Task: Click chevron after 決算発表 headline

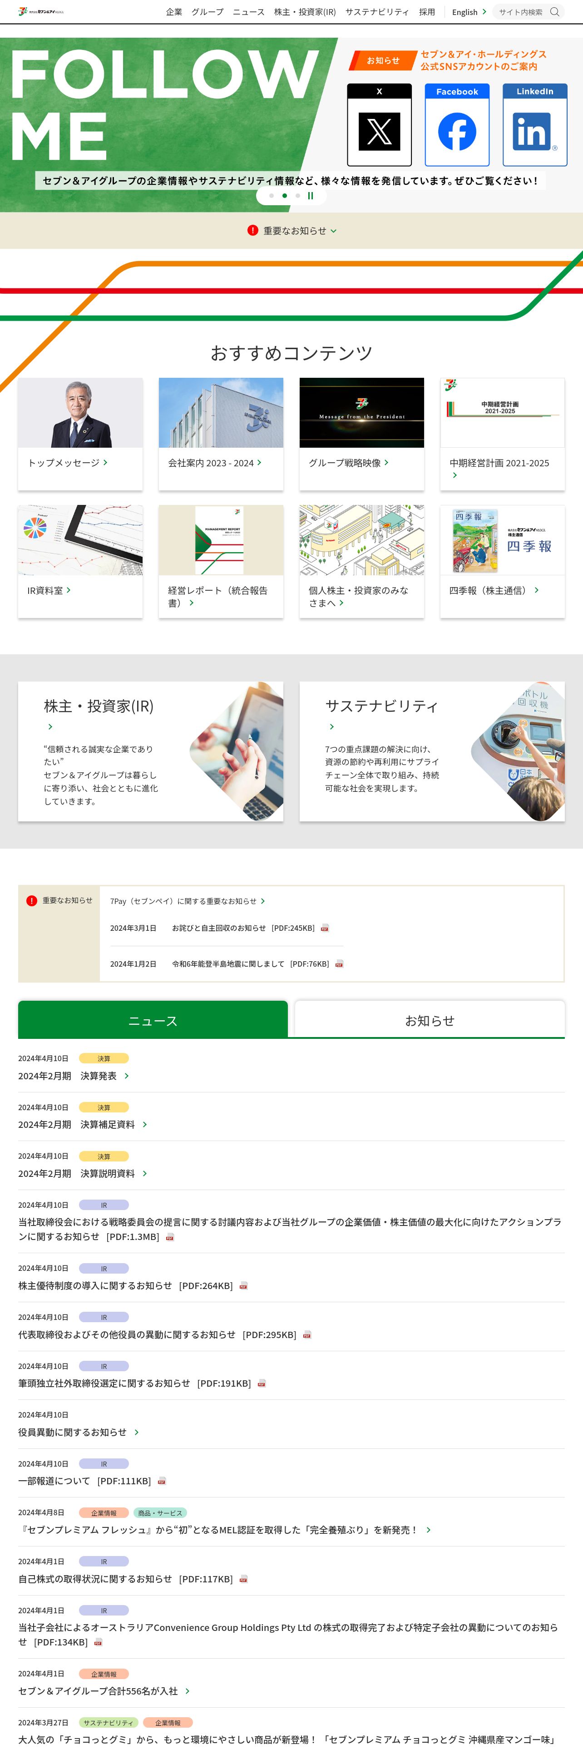Action: [126, 1076]
